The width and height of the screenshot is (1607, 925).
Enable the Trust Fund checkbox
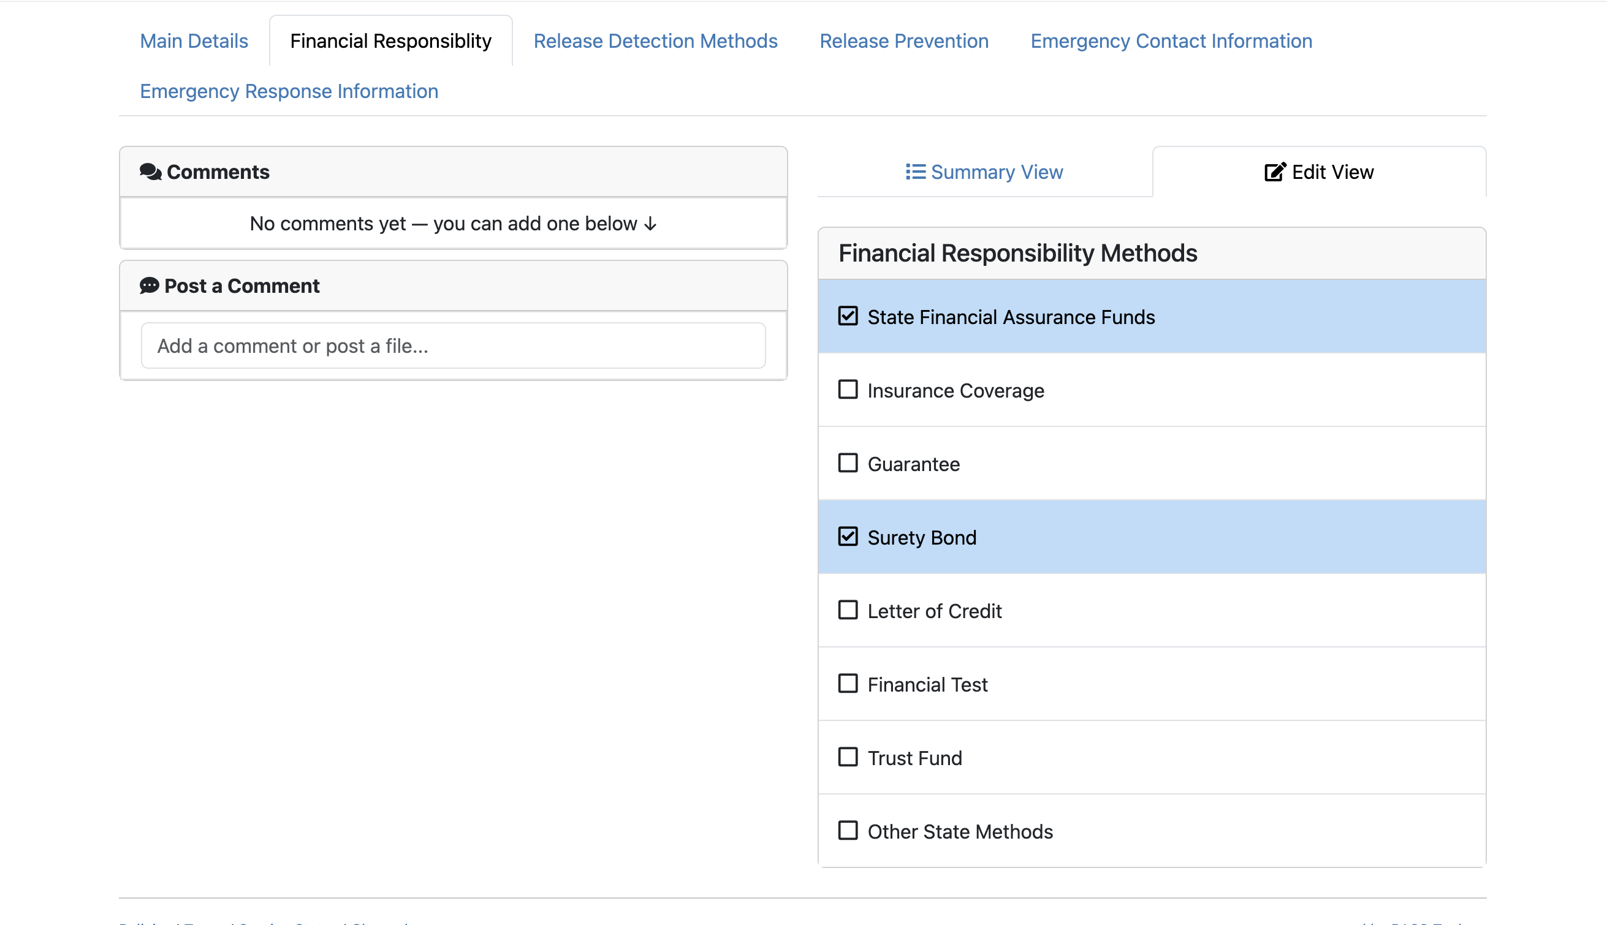pyautogui.click(x=848, y=757)
